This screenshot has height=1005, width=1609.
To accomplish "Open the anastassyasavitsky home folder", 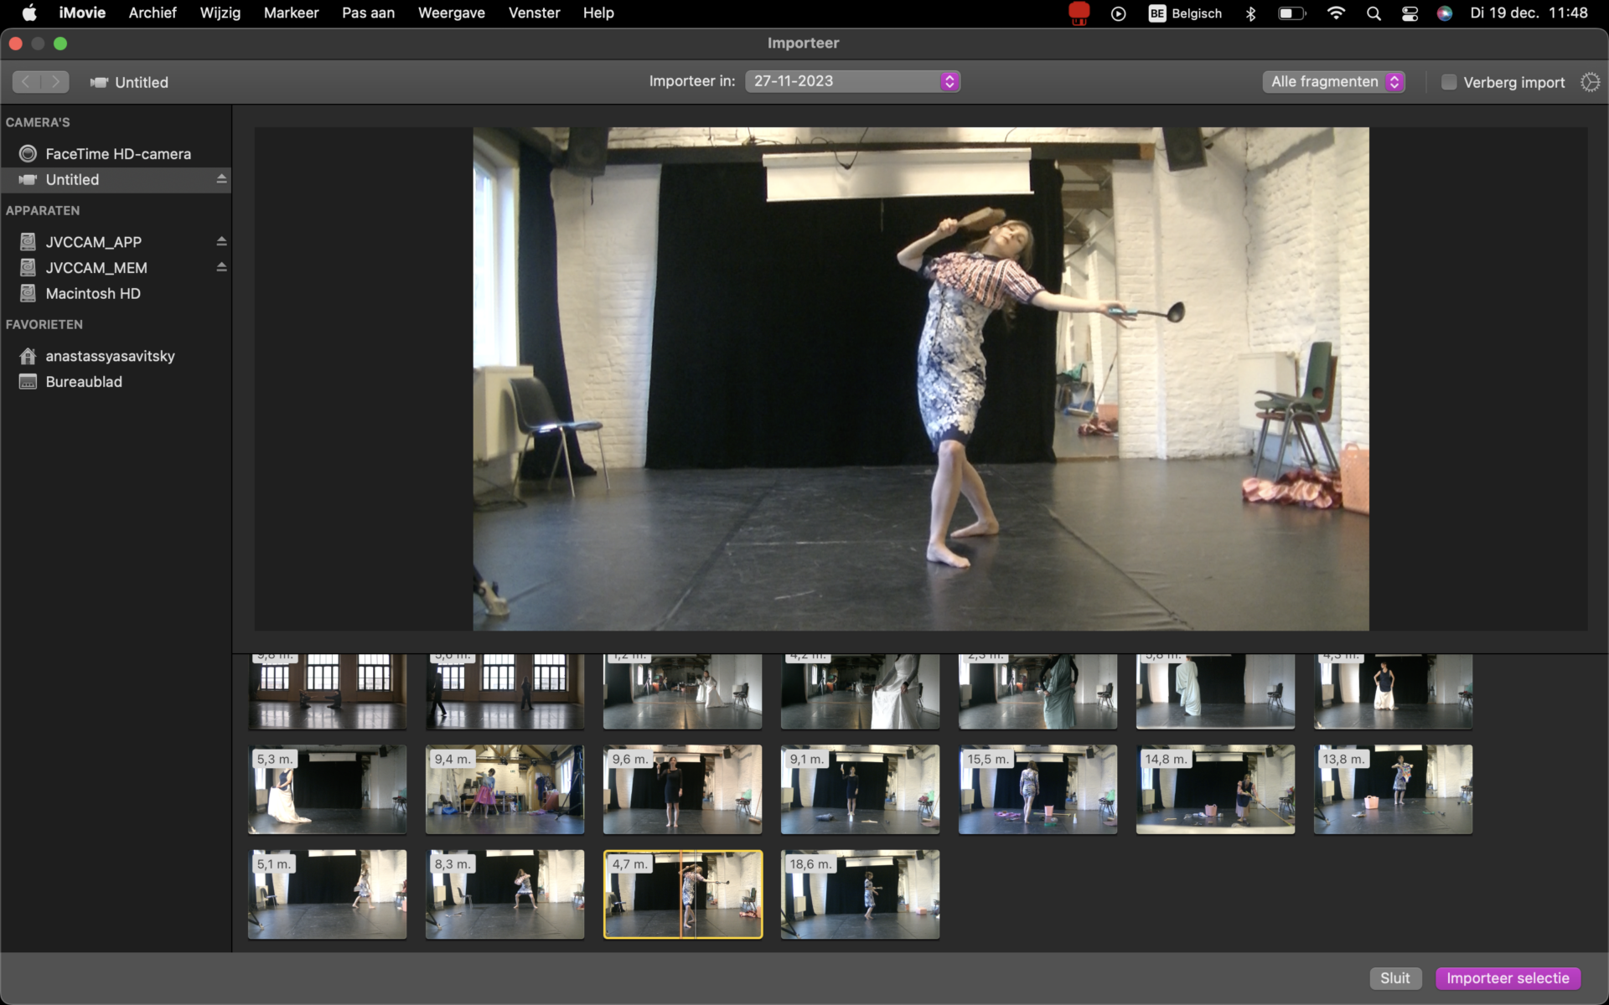I will [x=109, y=356].
